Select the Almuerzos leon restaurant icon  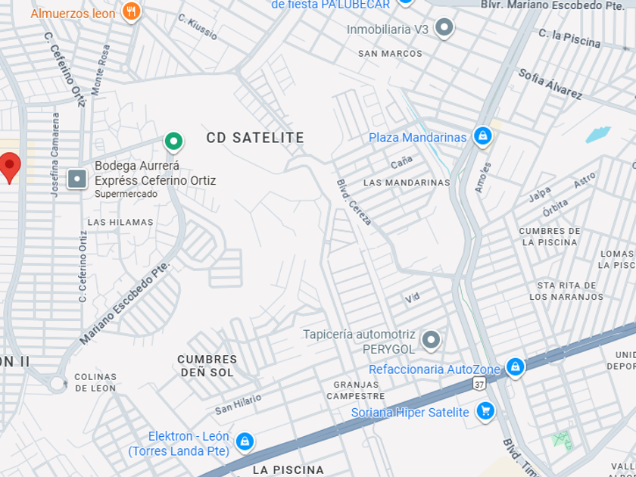(x=132, y=11)
